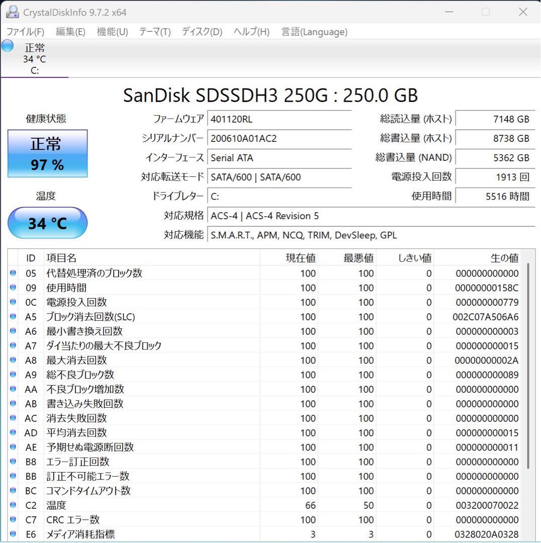Open the ディスク(D) disk selection menu

click(201, 32)
